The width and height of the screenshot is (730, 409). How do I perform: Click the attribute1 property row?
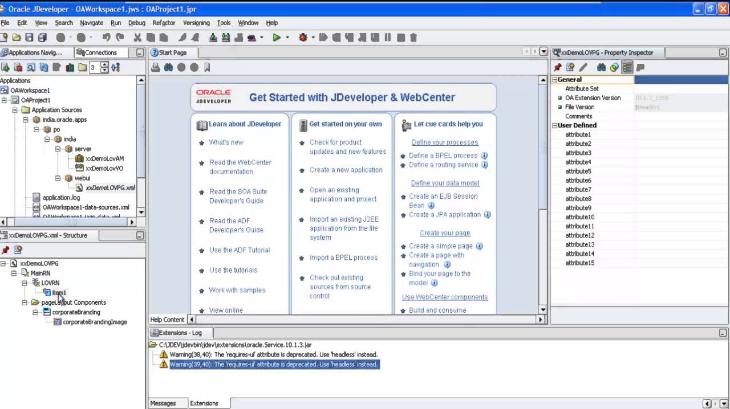click(639, 134)
